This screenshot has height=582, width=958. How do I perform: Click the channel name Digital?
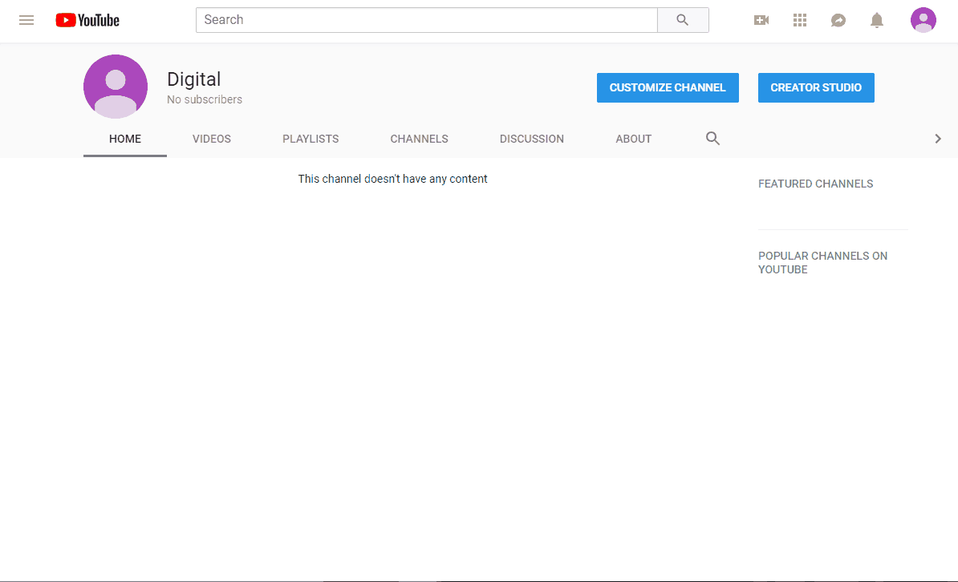point(193,79)
